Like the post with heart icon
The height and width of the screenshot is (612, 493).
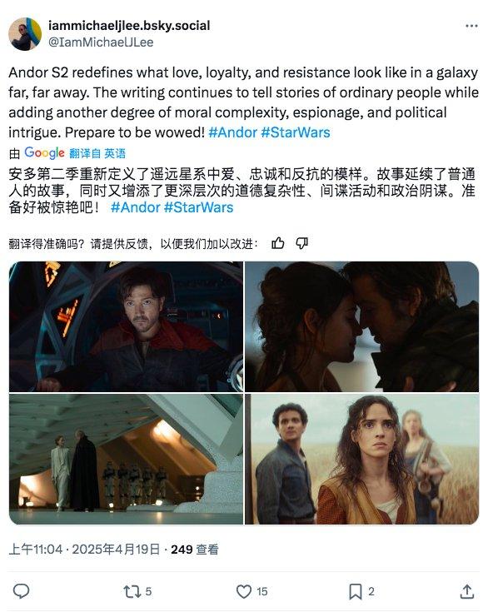coord(244,592)
